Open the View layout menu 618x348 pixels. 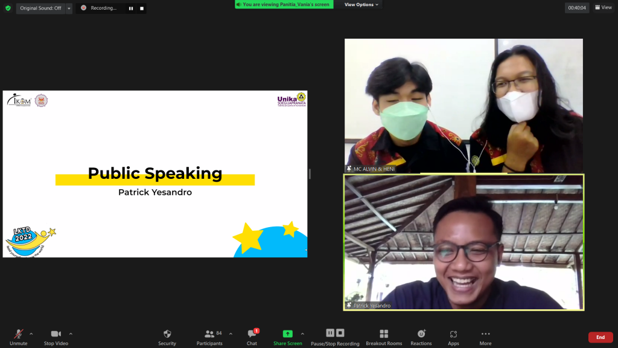[604, 7]
